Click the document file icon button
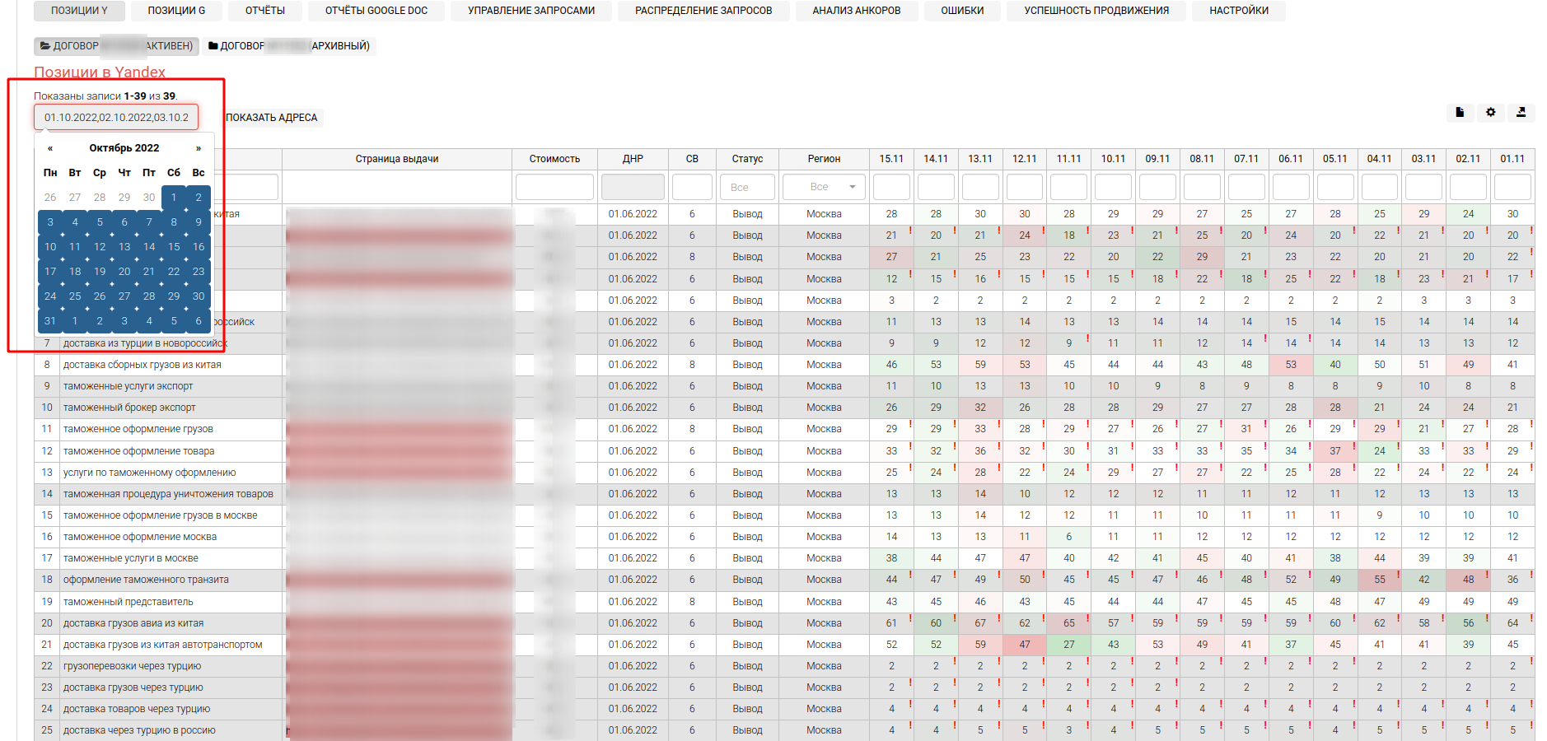 [x=1460, y=112]
